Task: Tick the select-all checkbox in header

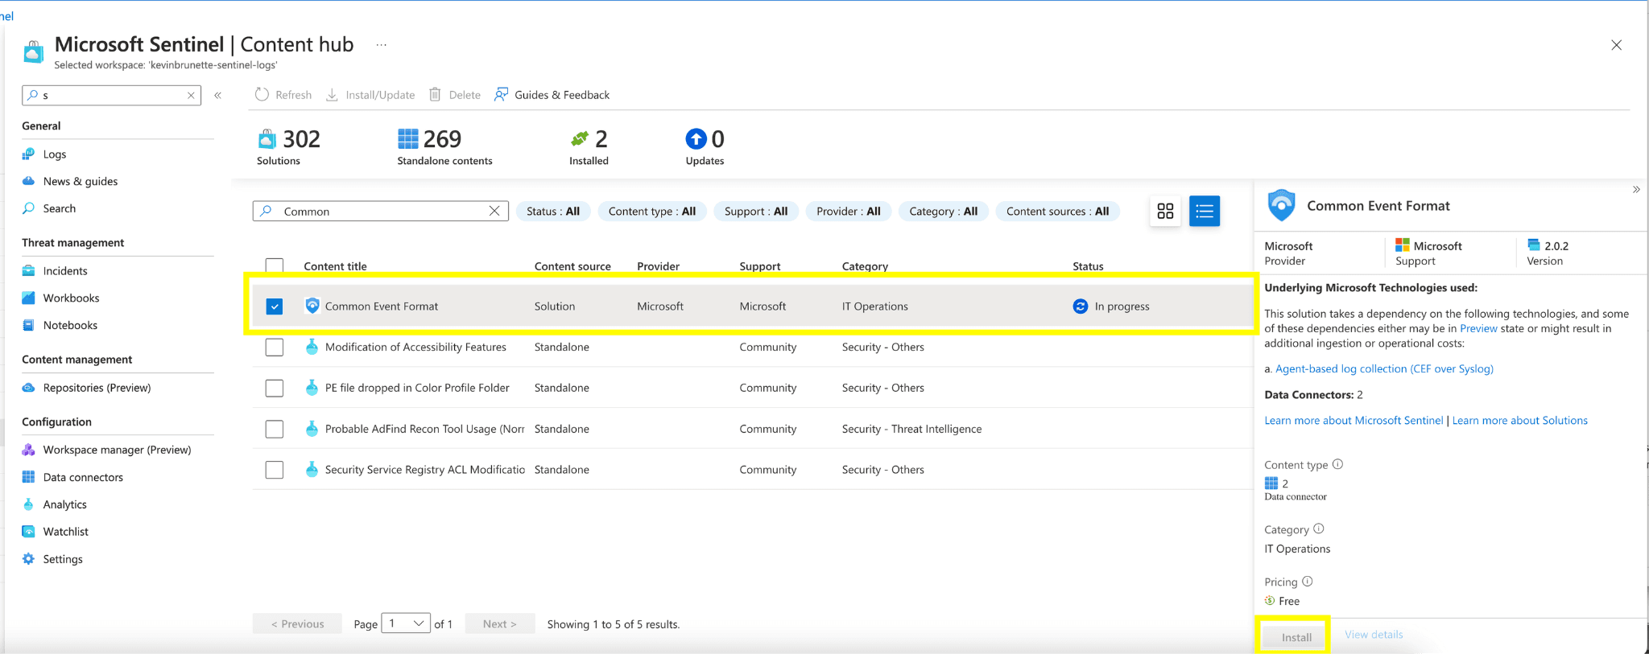Action: click(x=275, y=265)
